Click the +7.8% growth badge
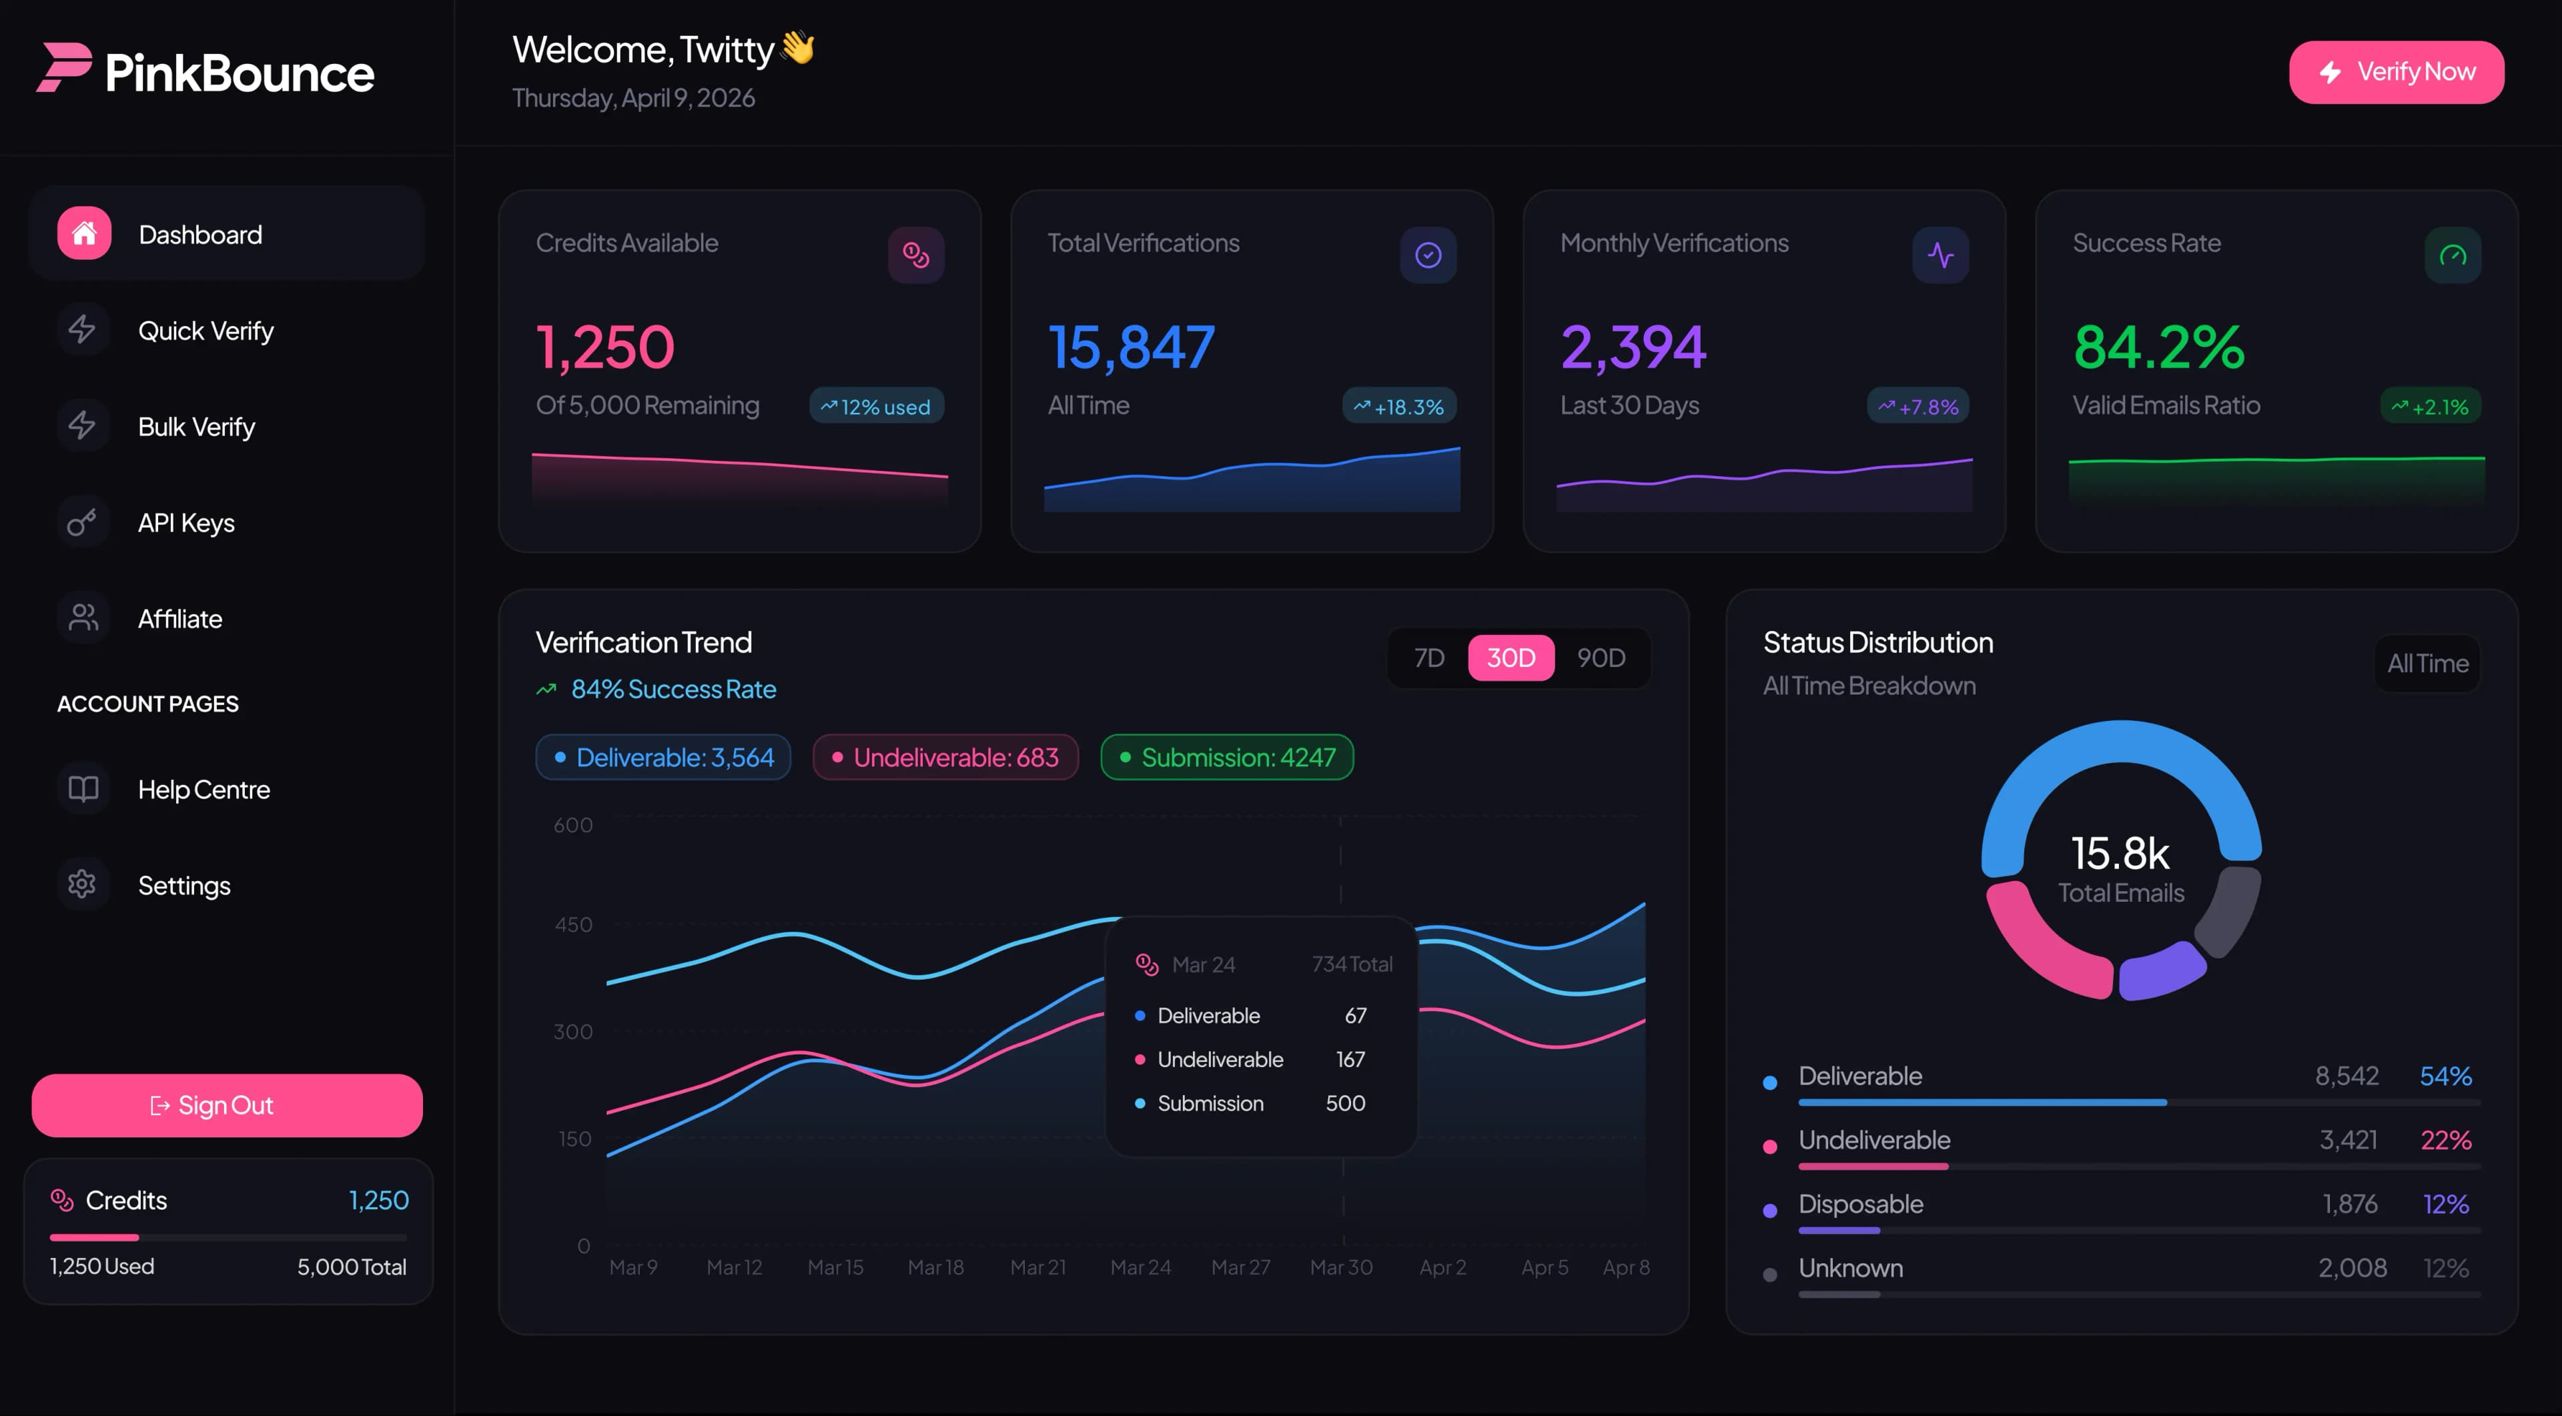 tap(1917, 406)
